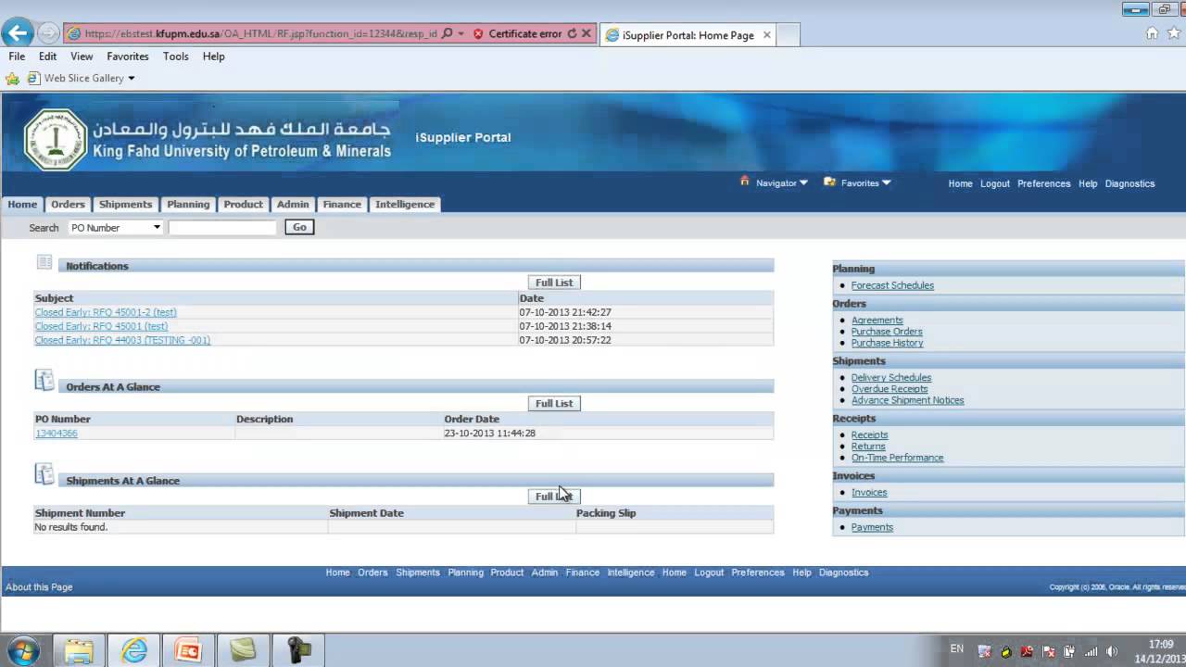Image resolution: width=1186 pixels, height=667 pixels.
Task: Click the Shipments At A Glance icon
Action: 44,473
